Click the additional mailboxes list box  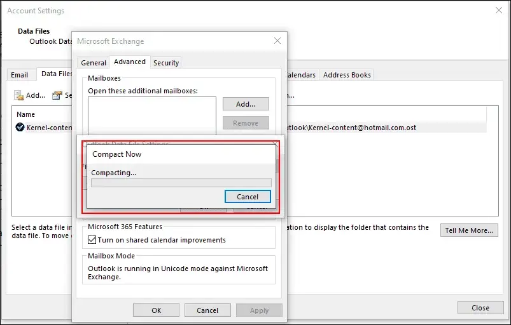click(152, 116)
